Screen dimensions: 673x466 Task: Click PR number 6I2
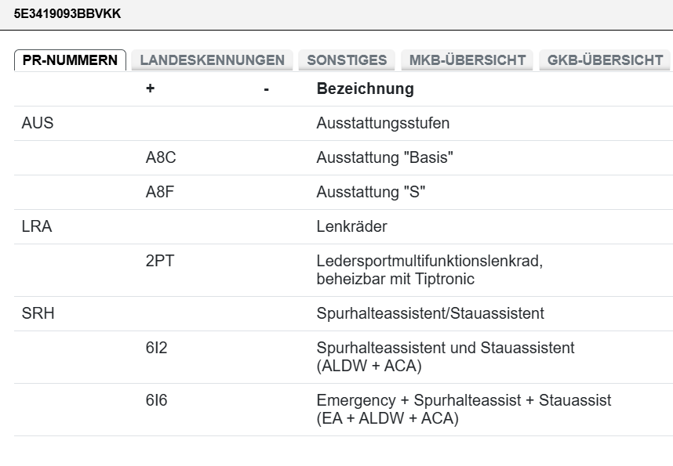tap(156, 348)
